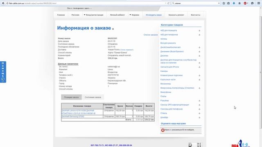Open the Главная menu item
The height and width of the screenshot is (147, 262).
61,15
